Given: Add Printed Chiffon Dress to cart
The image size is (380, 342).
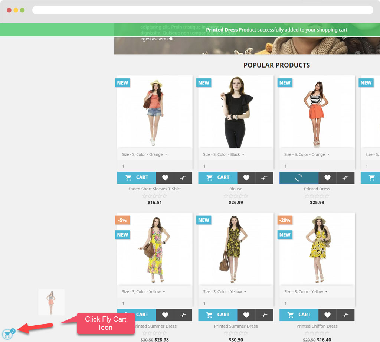Looking at the screenshot, I should 299,315.
